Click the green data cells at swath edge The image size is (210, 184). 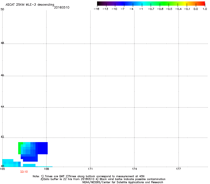click(x=20, y=148)
